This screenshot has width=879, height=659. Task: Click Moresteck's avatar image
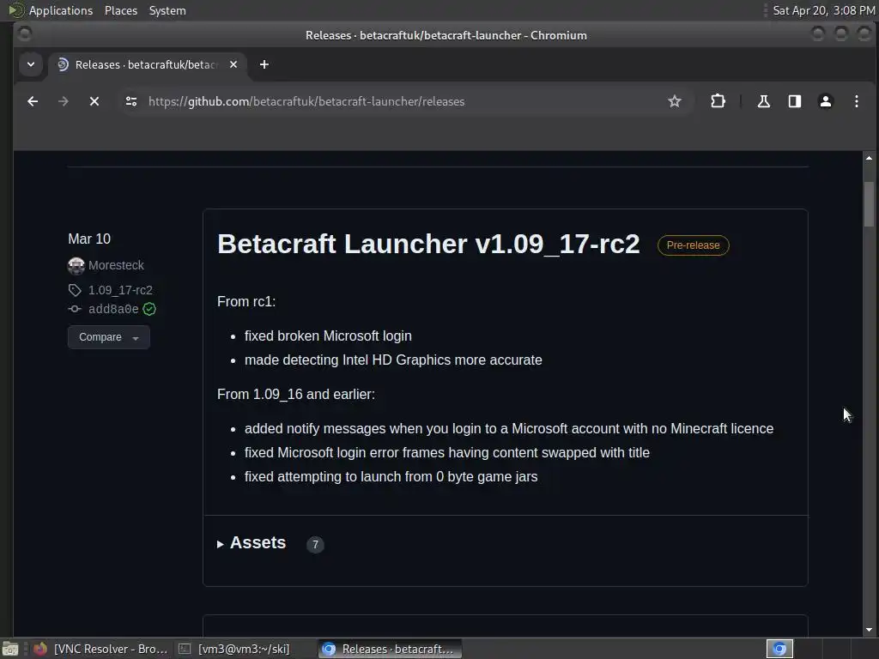76,265
